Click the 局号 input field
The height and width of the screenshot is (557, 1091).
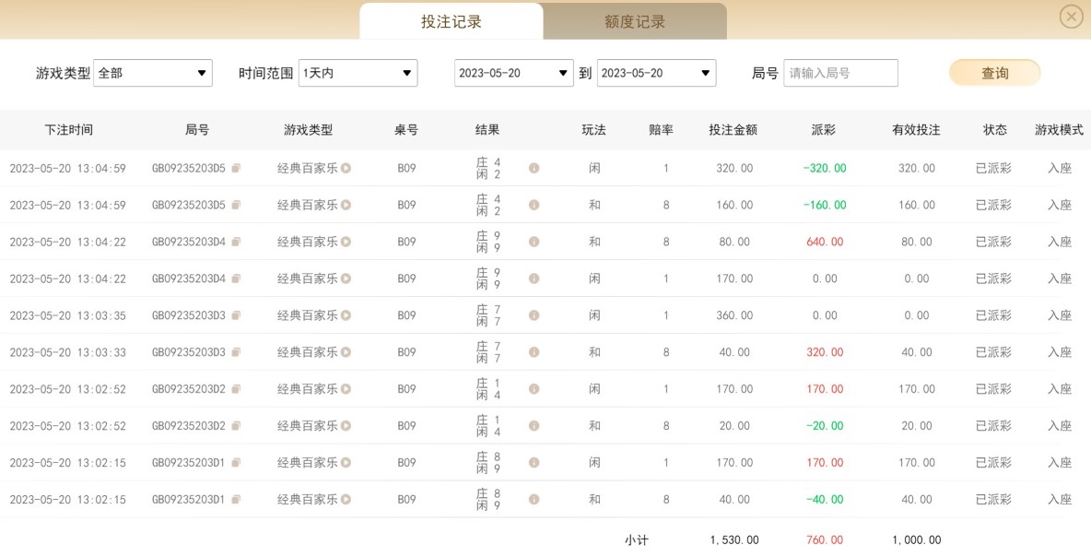[839, 73]
